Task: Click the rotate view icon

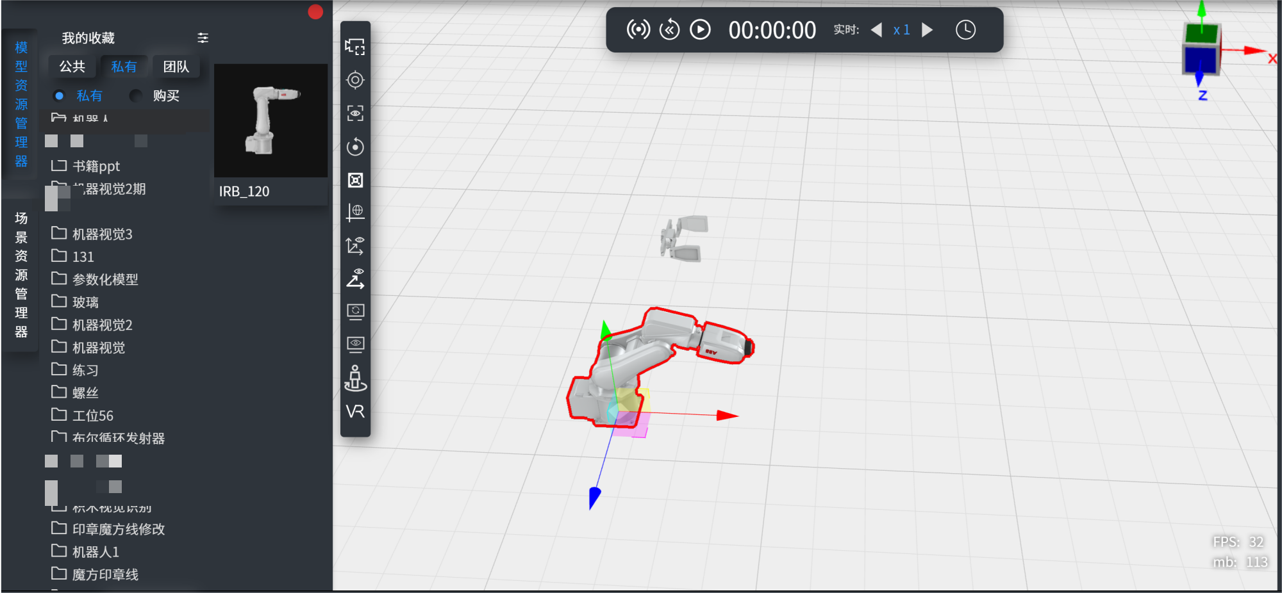Action: (355, 147)
